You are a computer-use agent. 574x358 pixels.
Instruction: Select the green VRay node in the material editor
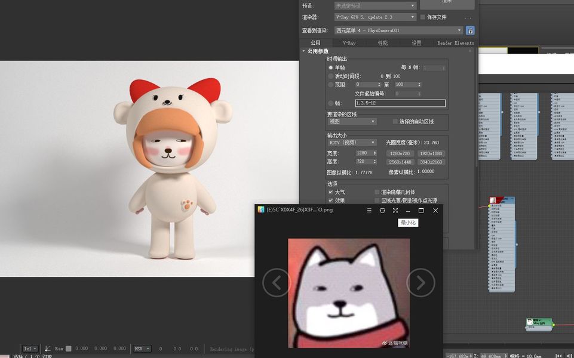[x=539, y=323]
